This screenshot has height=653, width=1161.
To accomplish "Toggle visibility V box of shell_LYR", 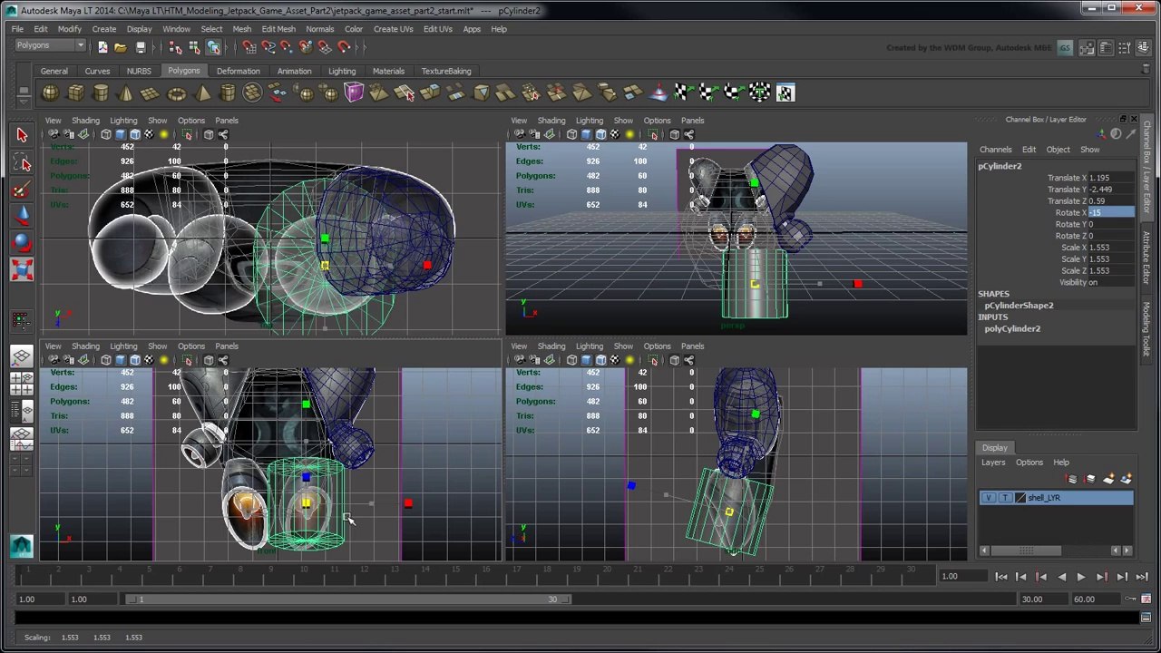I will click(x=989, y=498).
